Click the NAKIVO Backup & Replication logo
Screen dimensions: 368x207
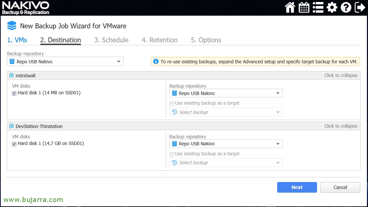pyautogui.click(x=26, y=8)
